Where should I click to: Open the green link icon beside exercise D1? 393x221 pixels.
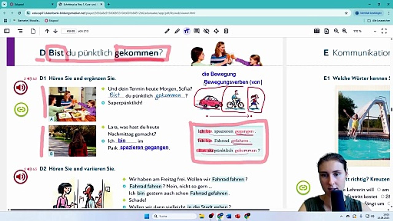point(21,110)
